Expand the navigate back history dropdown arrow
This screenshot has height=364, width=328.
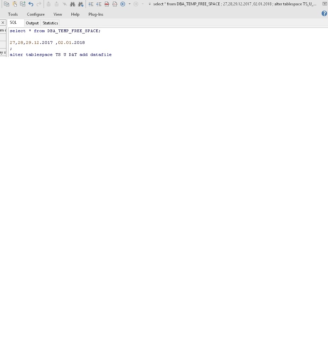[129, 4]
